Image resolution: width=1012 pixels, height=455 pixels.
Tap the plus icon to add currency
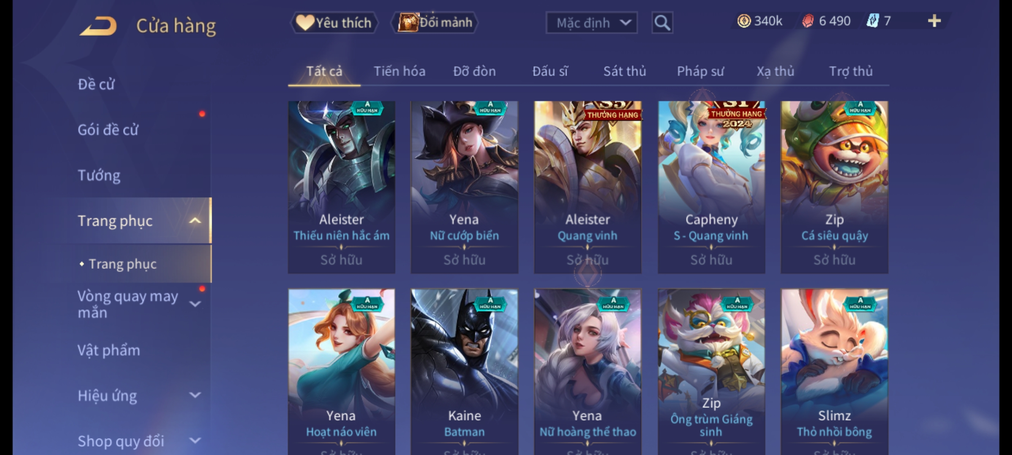click(x=934, y=21)
